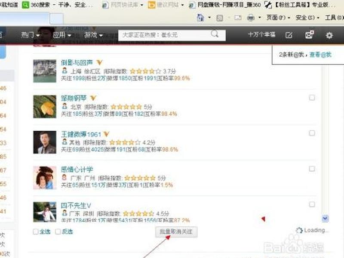Open the 网盘赚钱 bookmark link
The width and height of the screenshot is (344, 258).
coord(225,5)
